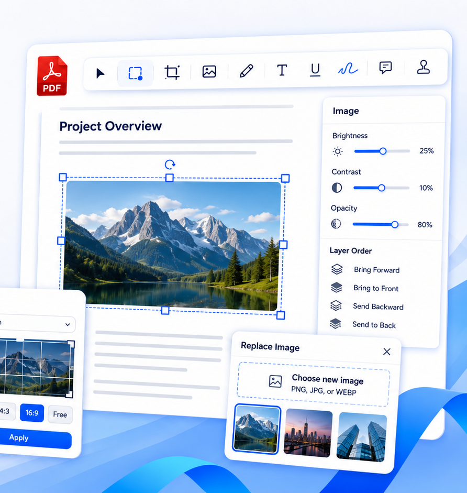The width and height of the screenshot is (467, 493).
Task: Select the arrow pointer tool
Action: click(100, 73)
